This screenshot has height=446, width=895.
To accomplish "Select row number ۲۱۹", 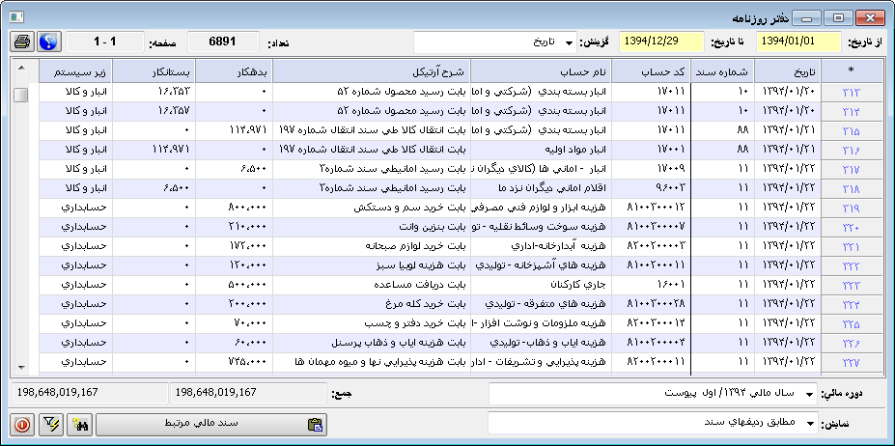I will click(851, 209).
